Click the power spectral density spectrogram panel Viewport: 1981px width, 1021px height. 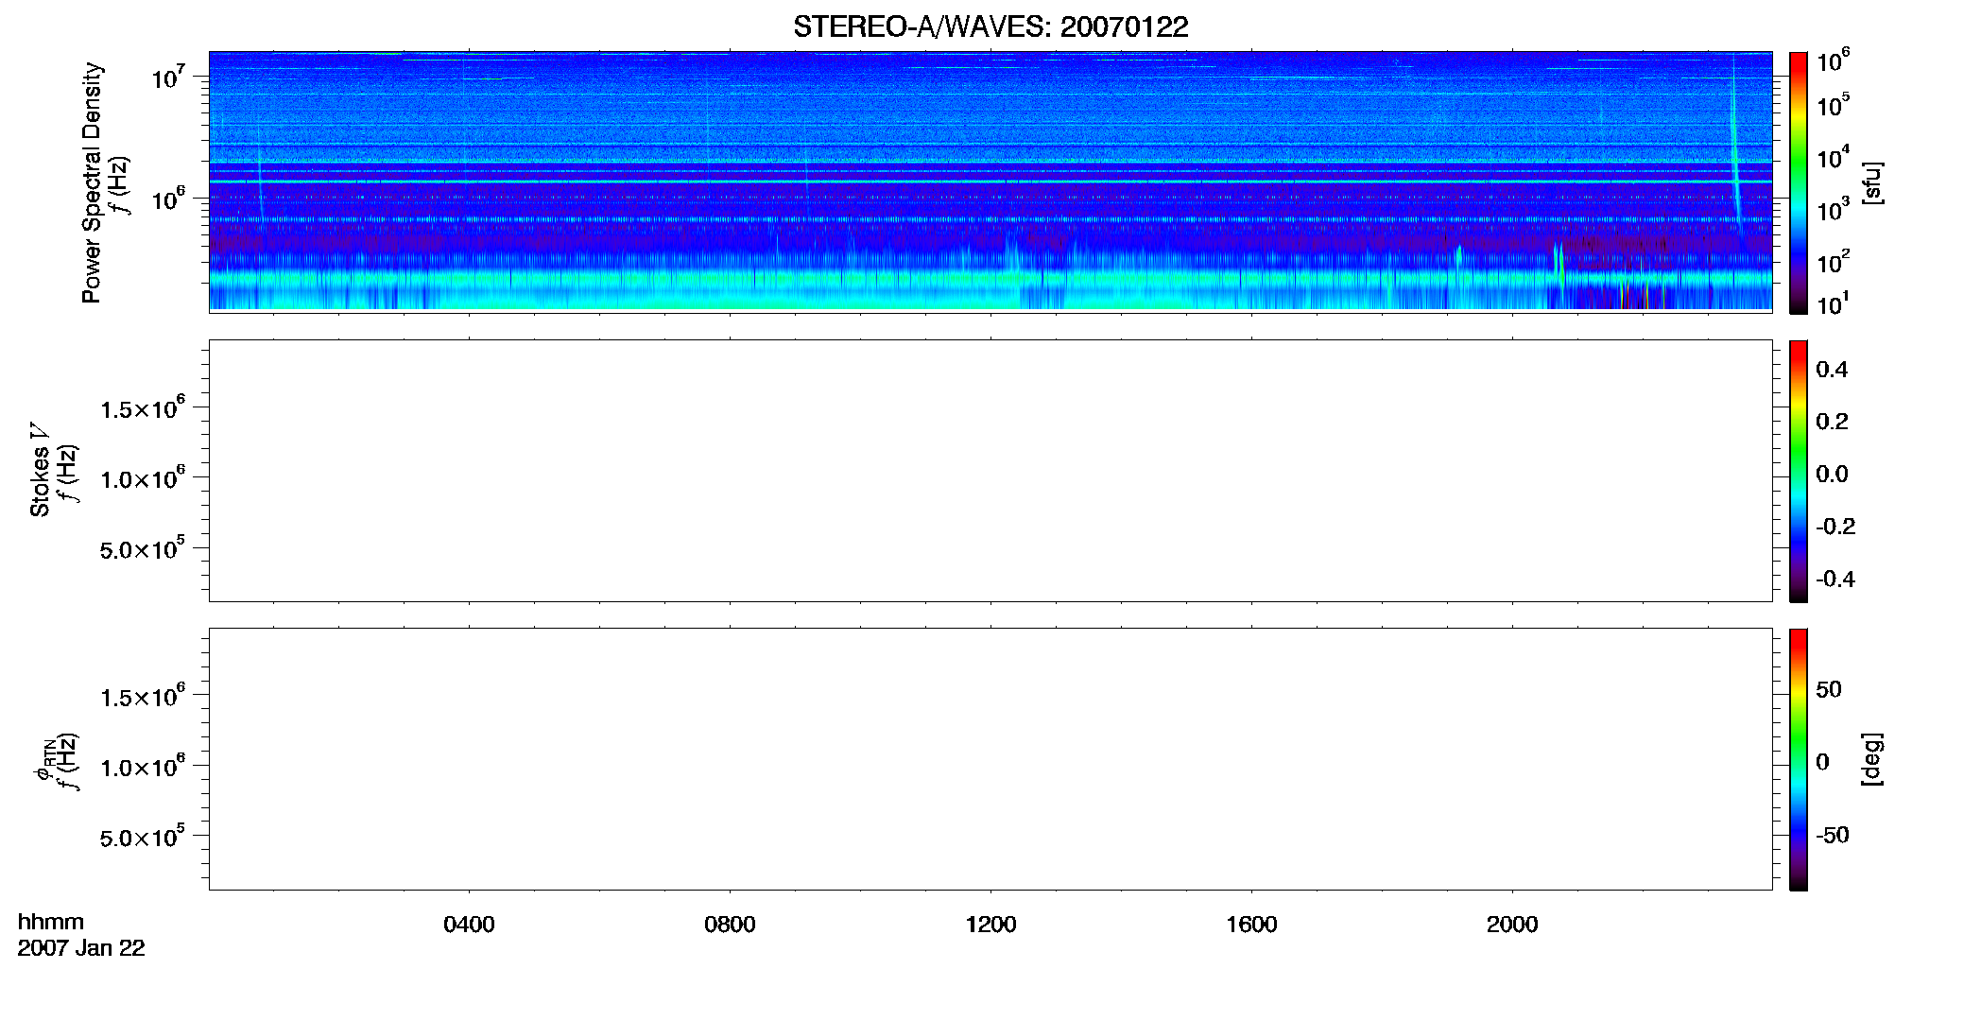pos(990,181)
